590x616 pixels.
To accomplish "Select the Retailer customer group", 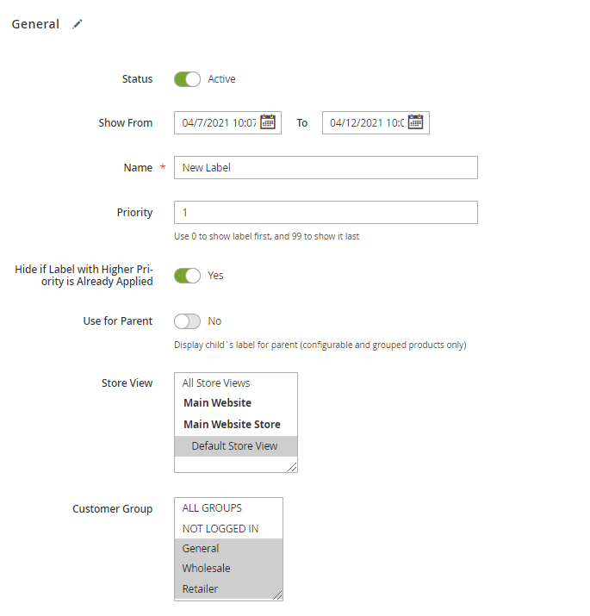I will click(x=228, y=588).
